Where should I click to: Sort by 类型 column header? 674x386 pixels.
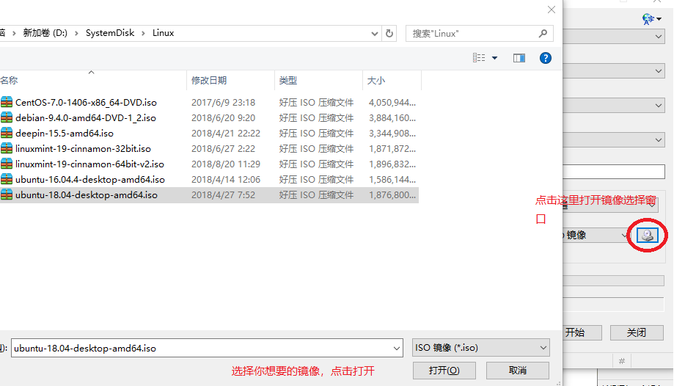pyautogui.click(x=318, y=81)
